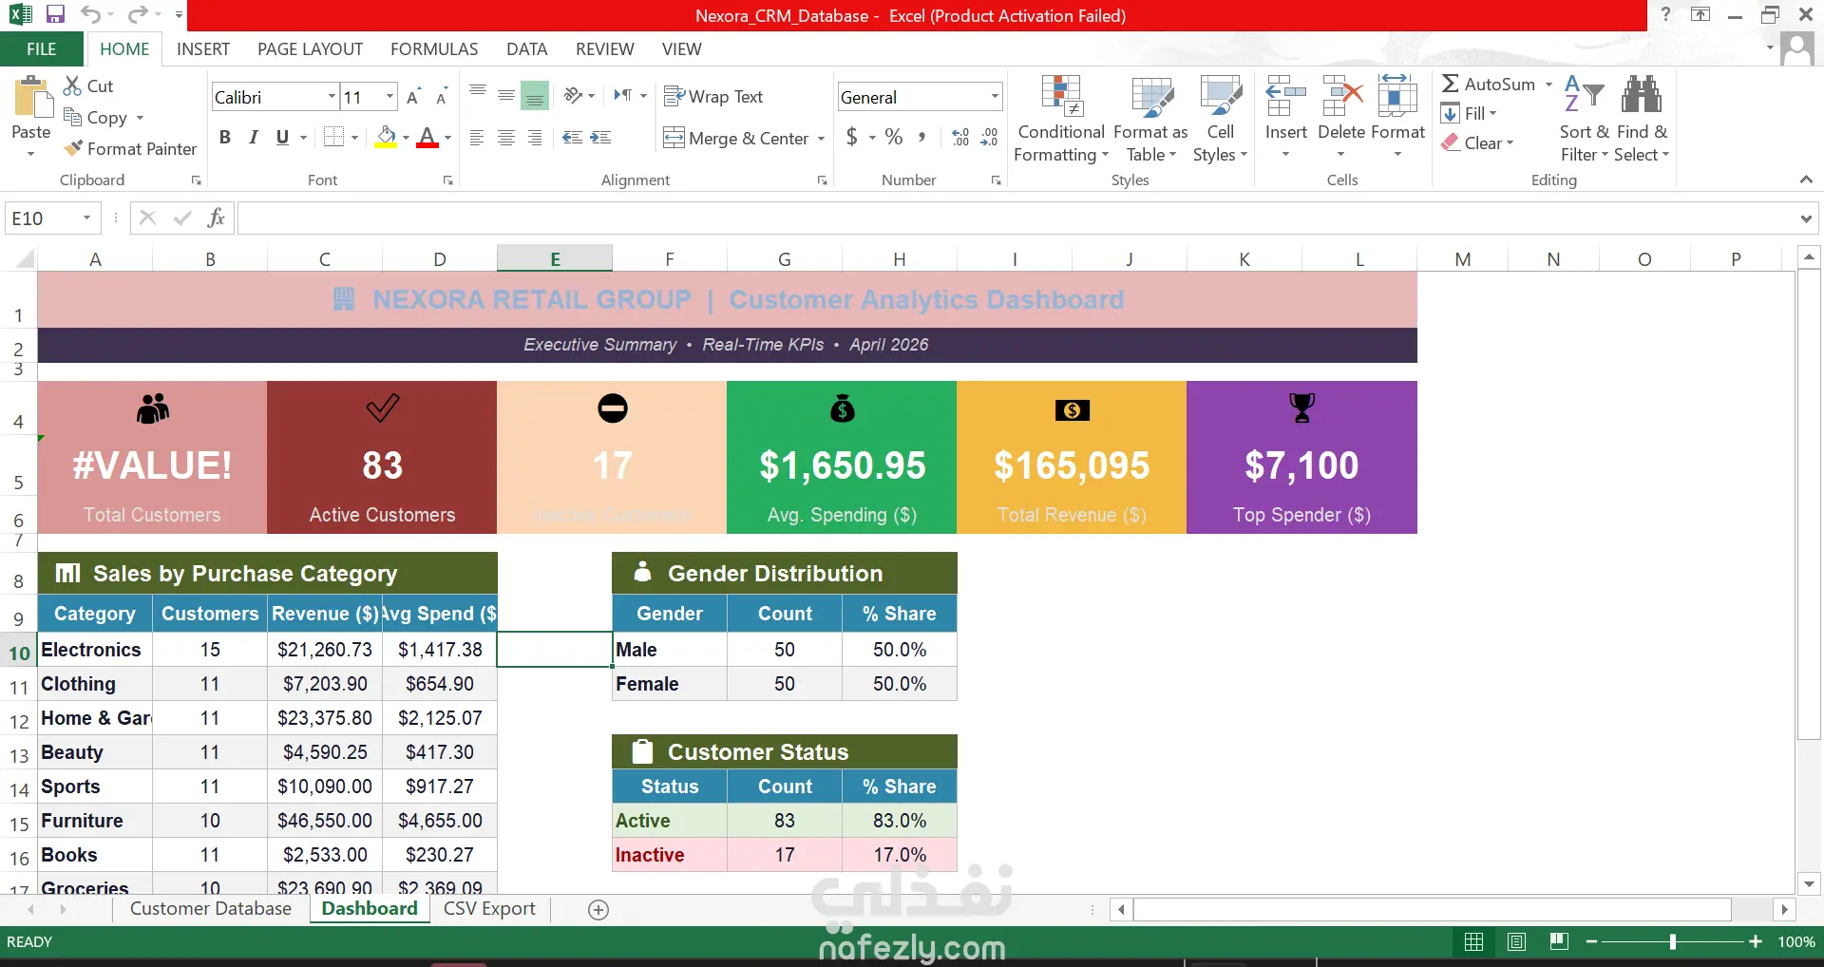Toggle Italic formatting
1824x967 pixels.
[x=254, y=137]
